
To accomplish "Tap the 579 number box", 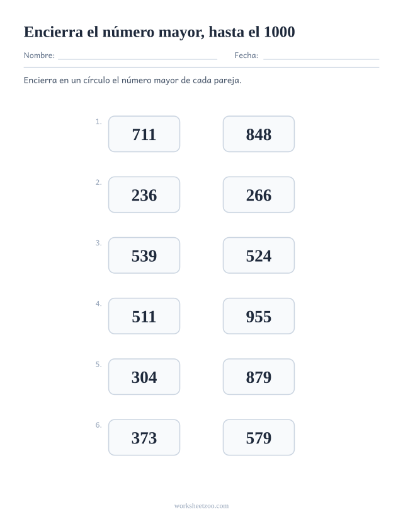I will (259, 438).
